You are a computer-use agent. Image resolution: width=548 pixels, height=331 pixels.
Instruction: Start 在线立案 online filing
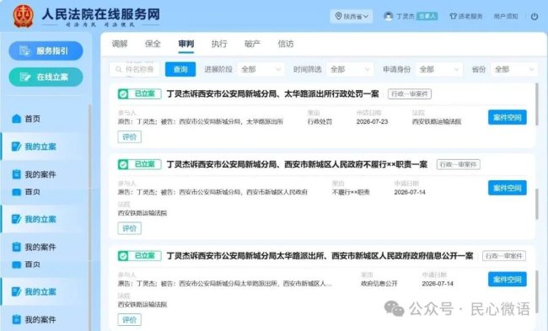46,77
